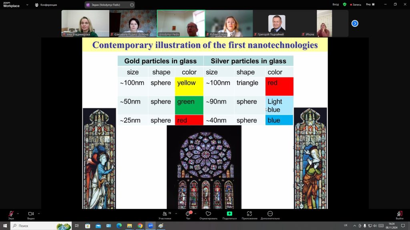
Task: Launch Microsoft Edge from the taskbar
Action: (119, 226)
